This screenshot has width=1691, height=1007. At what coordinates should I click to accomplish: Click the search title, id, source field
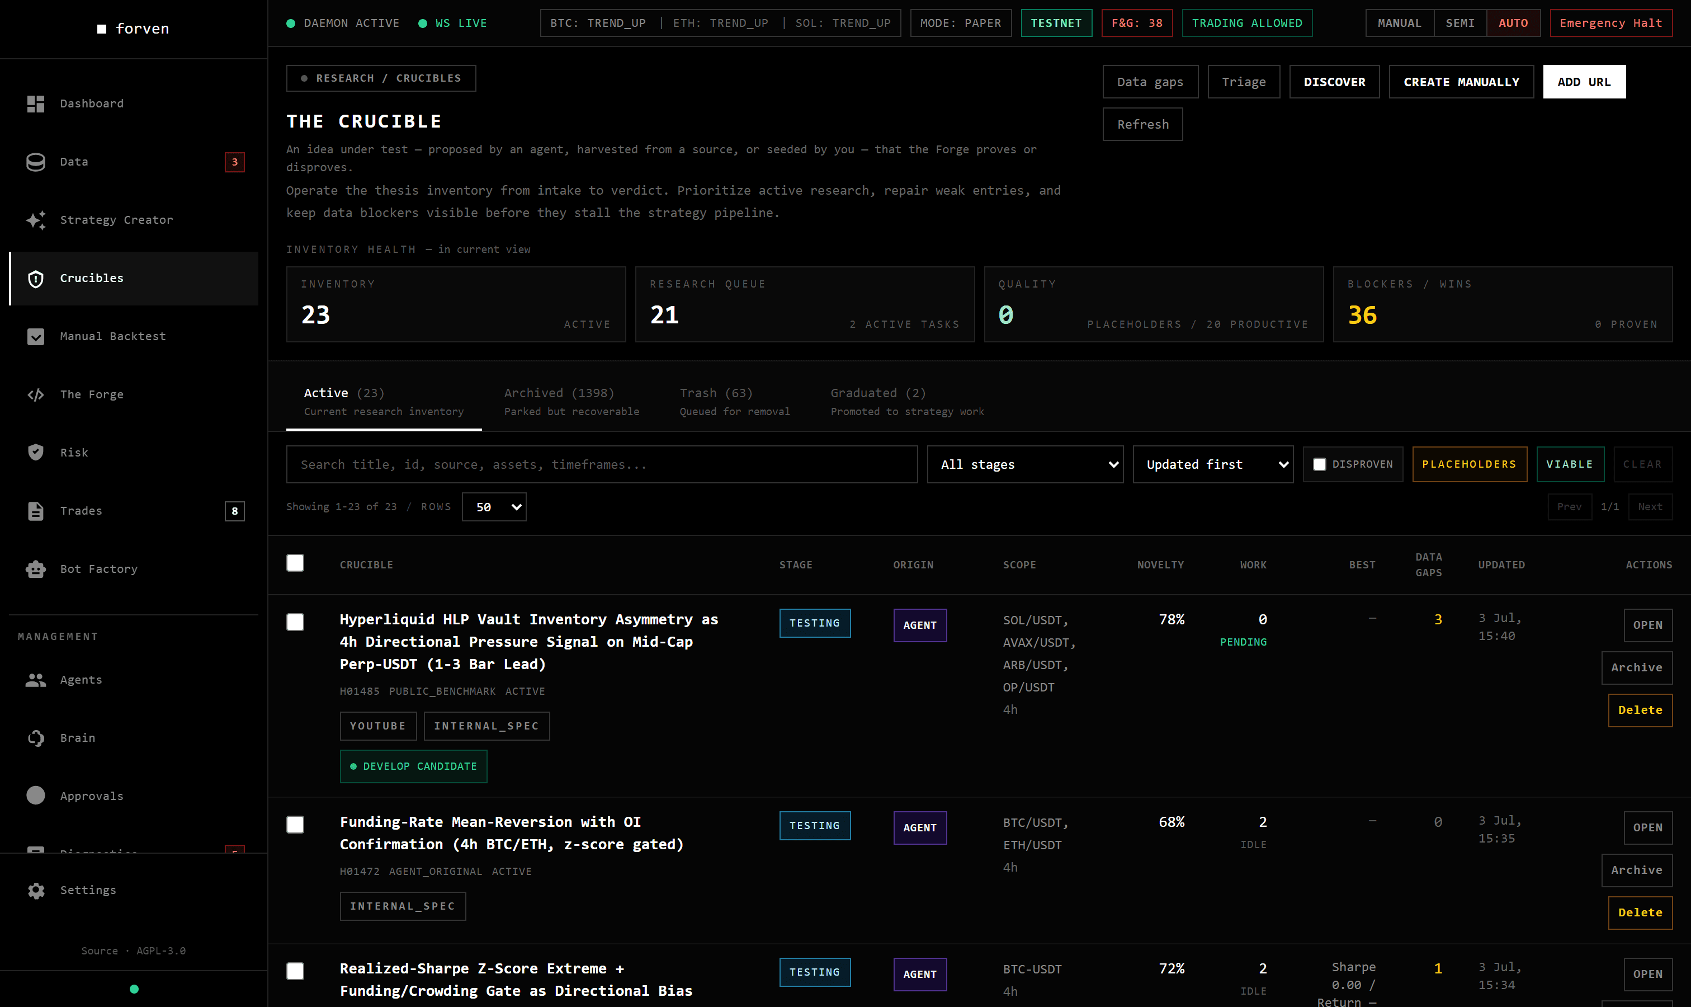tap(602, 465)
